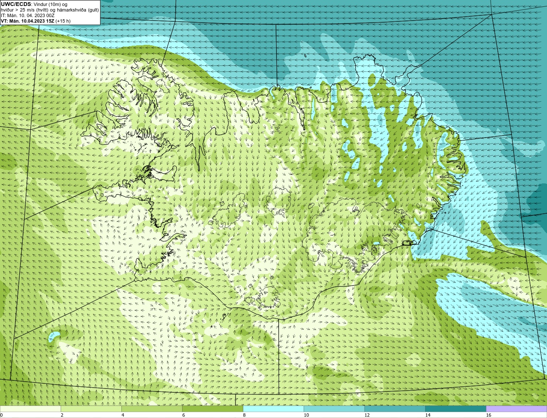The width and height of the screenshot is (547, 418).
Task: Click the purple above-16 m/s legend swatch
Action: click(x=516, y=409)
